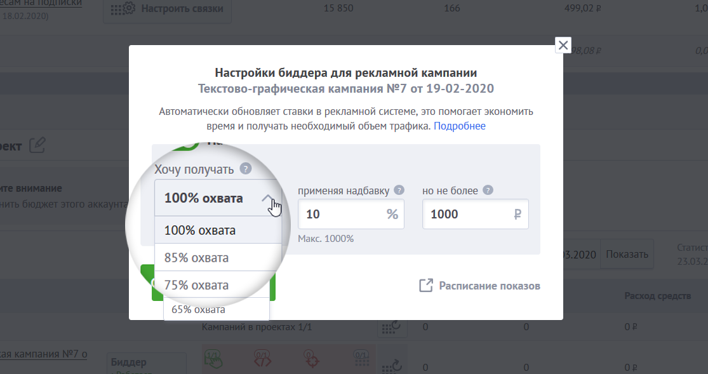Screen dimensions: 708x374
Task: Collapse the '100% охвата' dropdown with the chevron
Action: [269, 198]
